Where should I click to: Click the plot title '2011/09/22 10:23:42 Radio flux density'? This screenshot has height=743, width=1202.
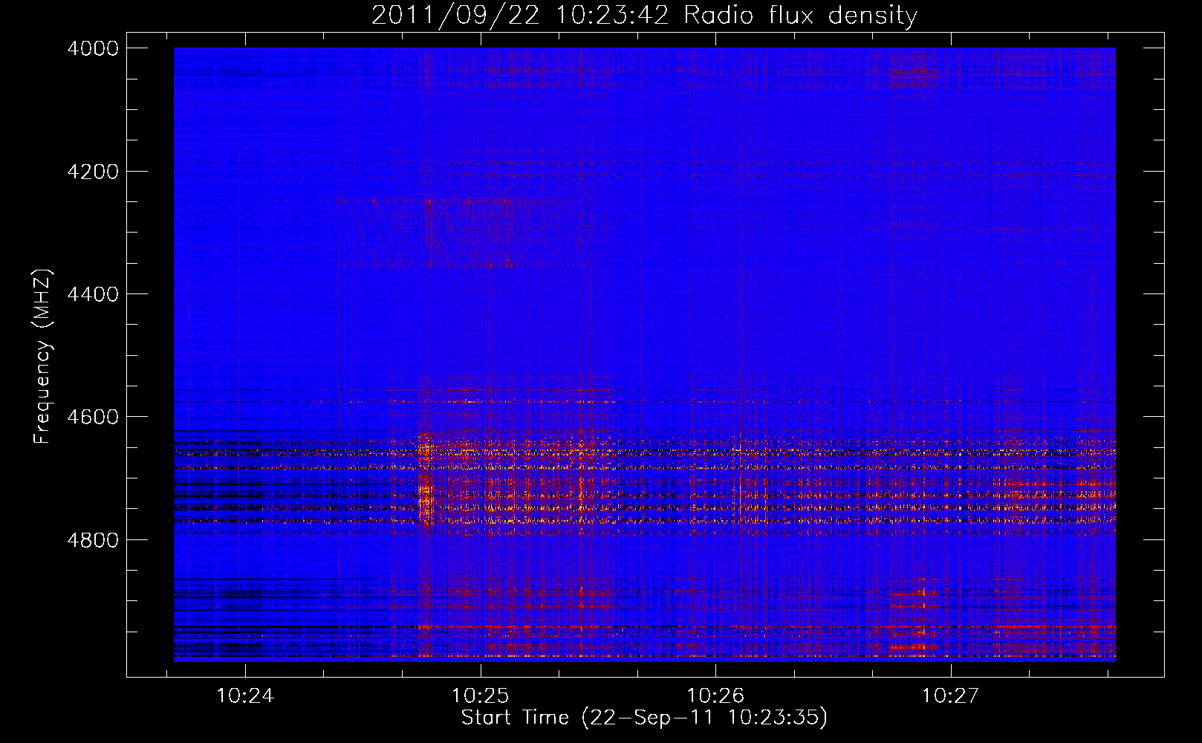pos(644,15)
